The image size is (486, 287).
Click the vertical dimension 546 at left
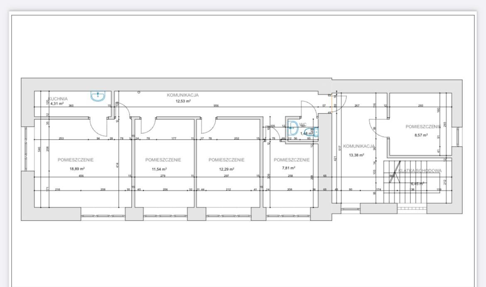coord(39,149)
